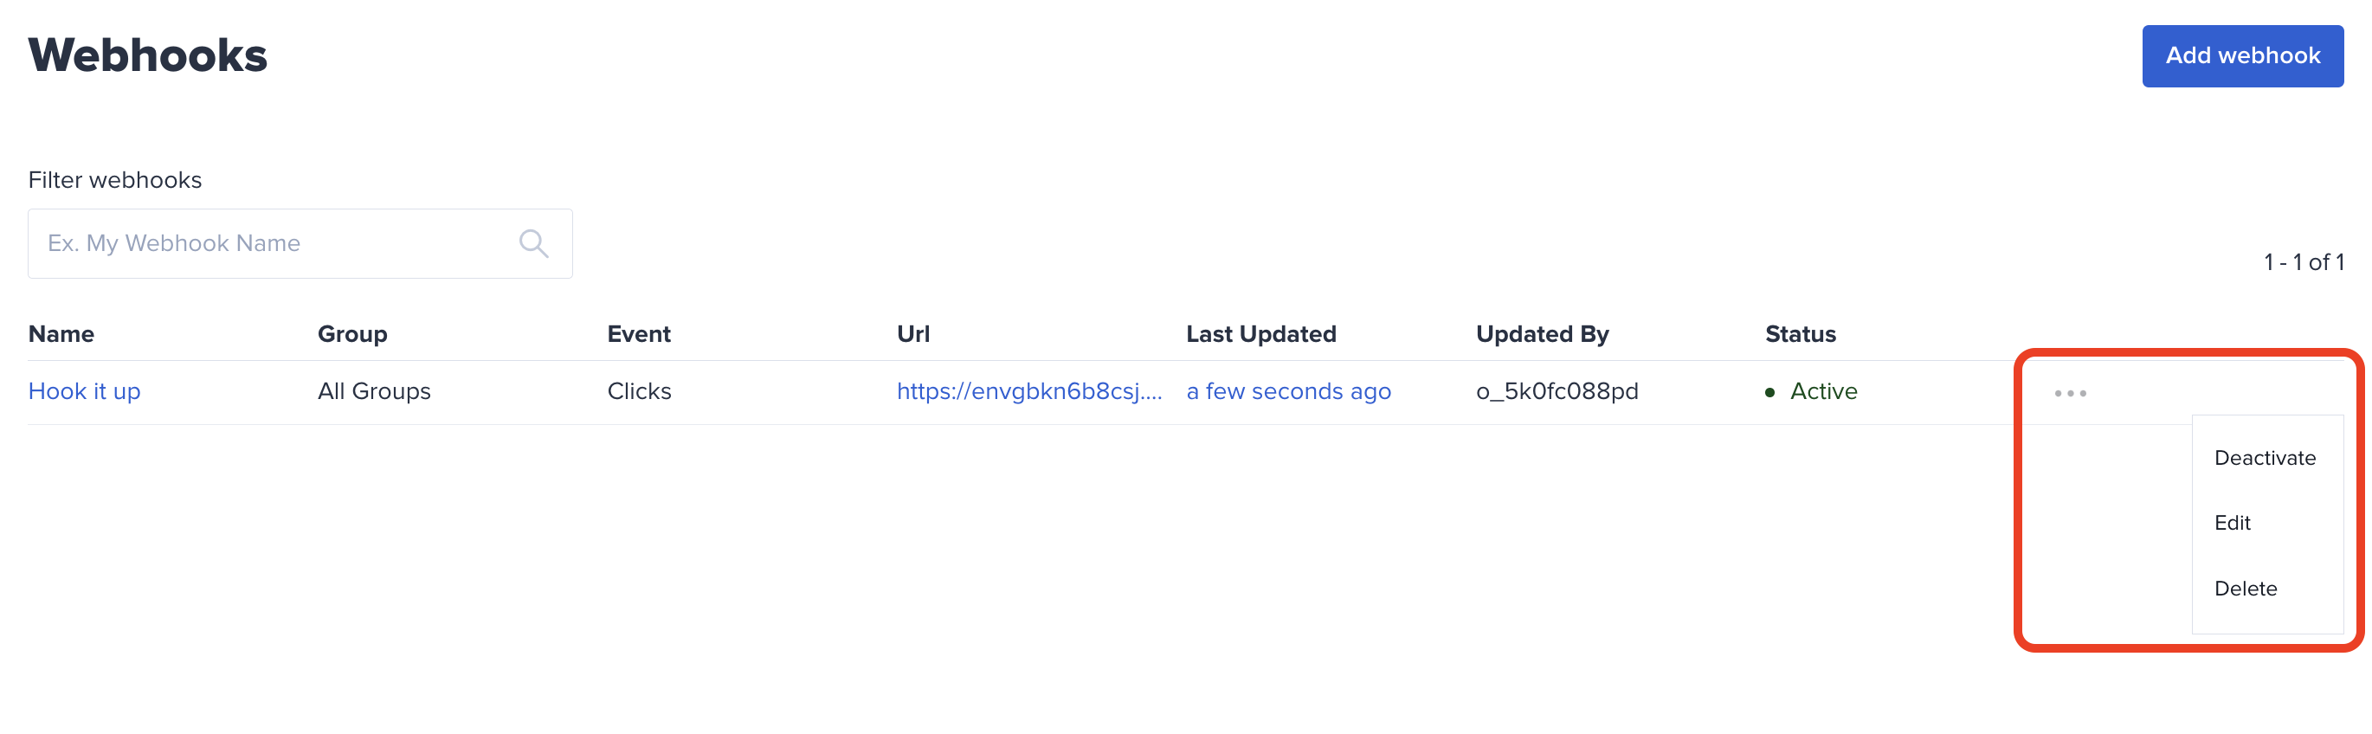Click the Event column header
The image size is (2372, 734).
(x=638, y=333)
